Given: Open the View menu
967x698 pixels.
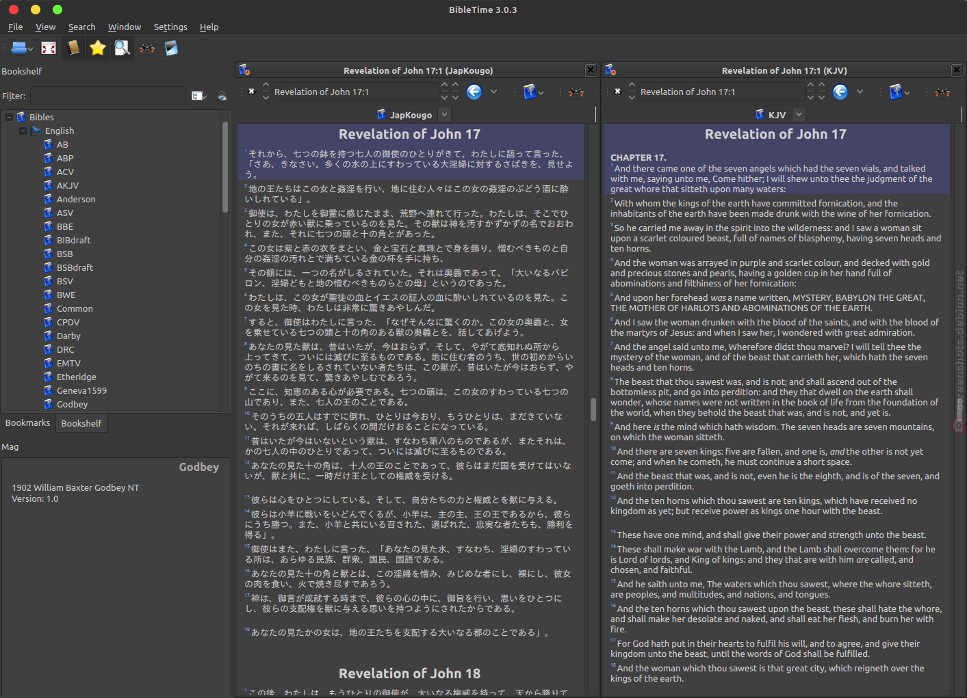Looking at the screenshot, I should [x=45, y=27].
